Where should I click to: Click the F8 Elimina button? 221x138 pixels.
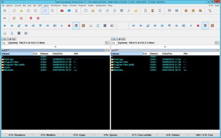click(173, 135)
